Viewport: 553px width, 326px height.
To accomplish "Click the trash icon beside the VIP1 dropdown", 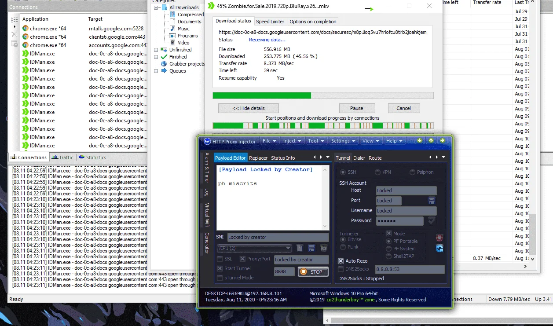I will point(323,248).
